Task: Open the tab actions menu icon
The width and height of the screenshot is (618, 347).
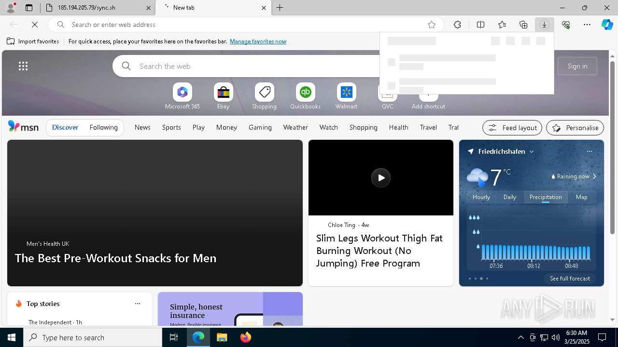Action: pos(29,8)
